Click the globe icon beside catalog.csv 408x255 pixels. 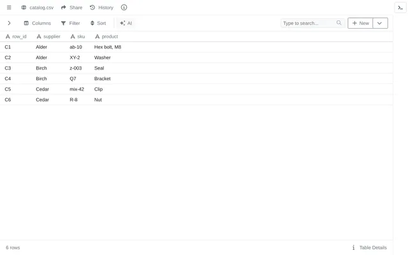[24, 8]
